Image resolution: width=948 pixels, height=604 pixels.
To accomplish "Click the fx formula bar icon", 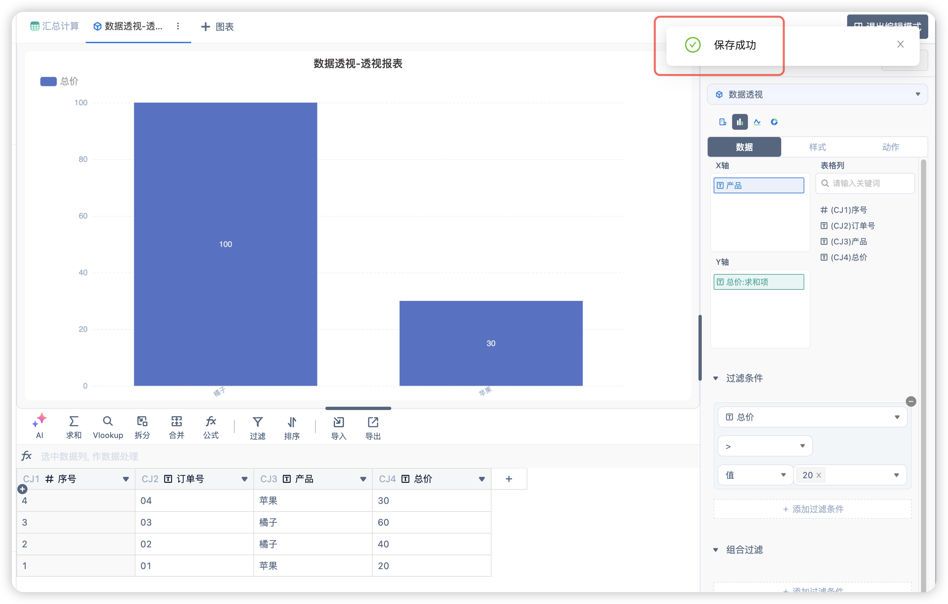I will pyautogui.click(x=26, y=456).
